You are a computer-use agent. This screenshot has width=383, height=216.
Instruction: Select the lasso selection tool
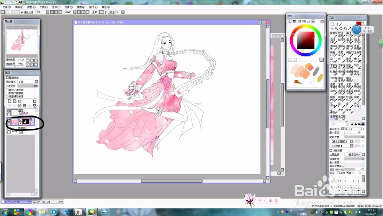point(336,24)
